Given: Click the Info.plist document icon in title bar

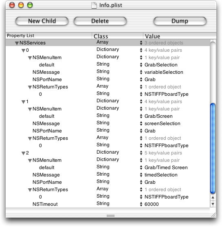Looking at the screenshot, I should click(94, 5).
